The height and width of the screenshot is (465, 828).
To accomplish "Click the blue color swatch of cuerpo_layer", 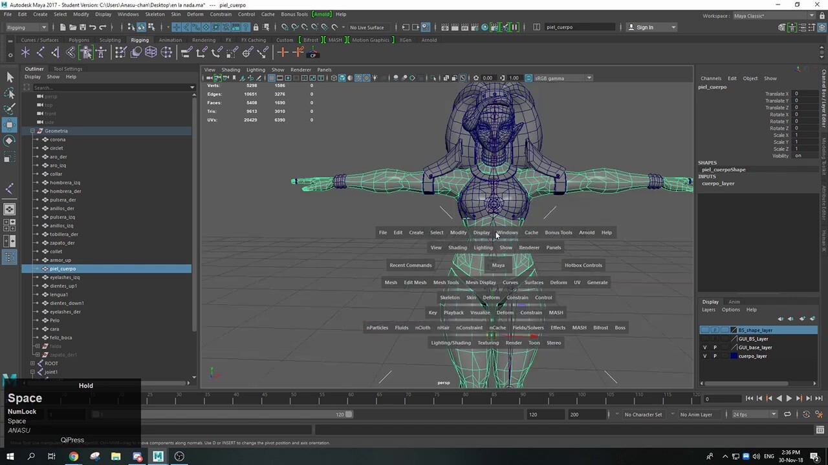I will click(x=734, y=356).
